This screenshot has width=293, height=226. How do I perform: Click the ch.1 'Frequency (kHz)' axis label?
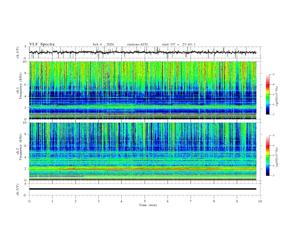21,86
